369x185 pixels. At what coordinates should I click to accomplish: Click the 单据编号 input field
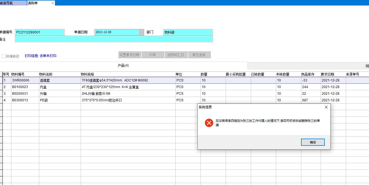(x=39, y=32)
